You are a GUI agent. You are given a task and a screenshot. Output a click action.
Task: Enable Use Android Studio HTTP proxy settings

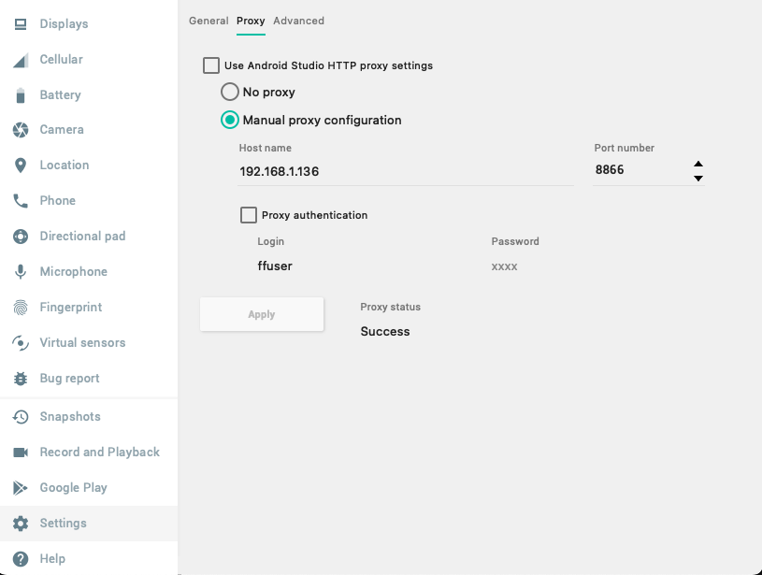(x=211, y=65)
